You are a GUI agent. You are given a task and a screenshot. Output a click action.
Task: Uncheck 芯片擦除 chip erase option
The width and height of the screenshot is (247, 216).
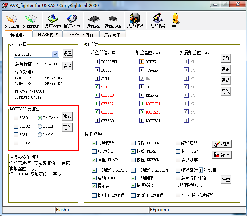(x=94, y=143)
